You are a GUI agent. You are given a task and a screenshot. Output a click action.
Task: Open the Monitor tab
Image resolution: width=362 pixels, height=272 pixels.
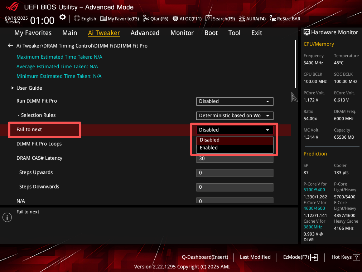point(182,33)
